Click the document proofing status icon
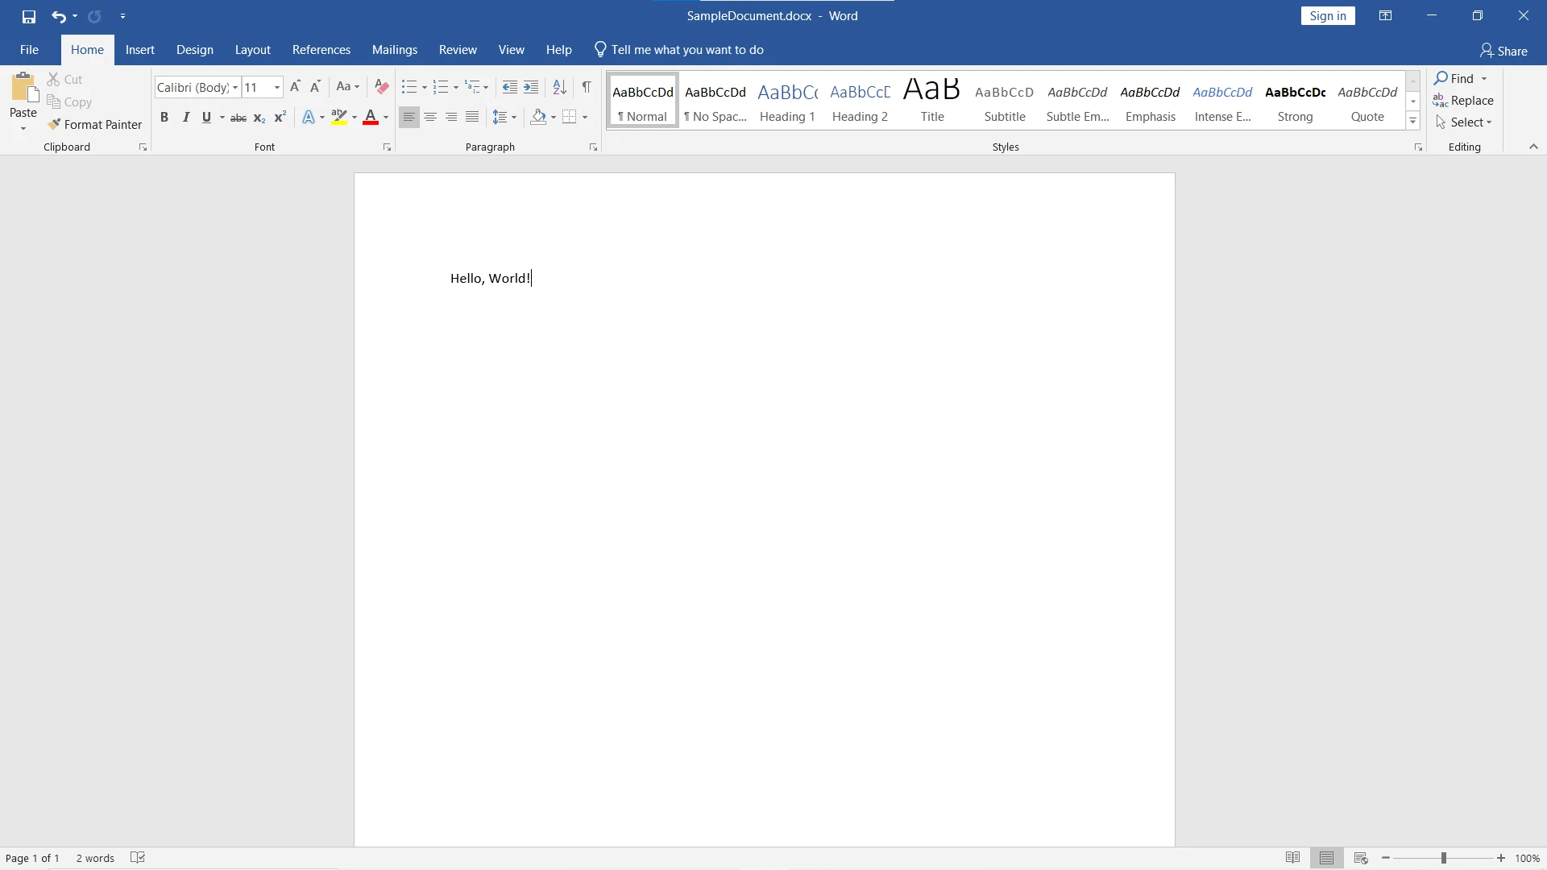Viewport: 1547px width, 870px height. click(x=138, y=858)
